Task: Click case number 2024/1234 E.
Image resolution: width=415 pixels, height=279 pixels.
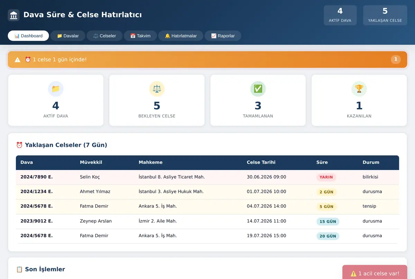Action: tap(37, 191)
